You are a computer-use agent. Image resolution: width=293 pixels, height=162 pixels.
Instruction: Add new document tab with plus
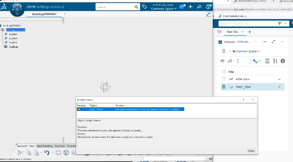pos(65,14)
